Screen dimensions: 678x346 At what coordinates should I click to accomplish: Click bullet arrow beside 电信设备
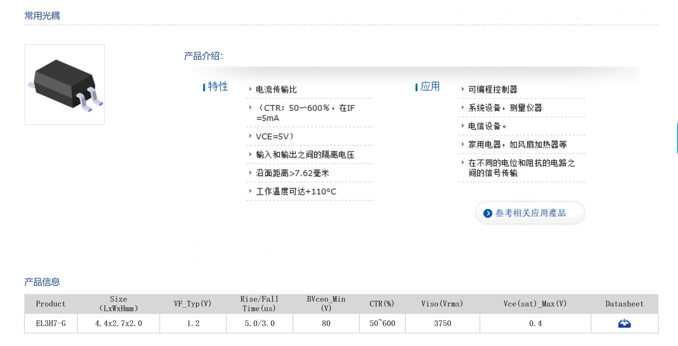pyautogui.click(x=462, y=126)
